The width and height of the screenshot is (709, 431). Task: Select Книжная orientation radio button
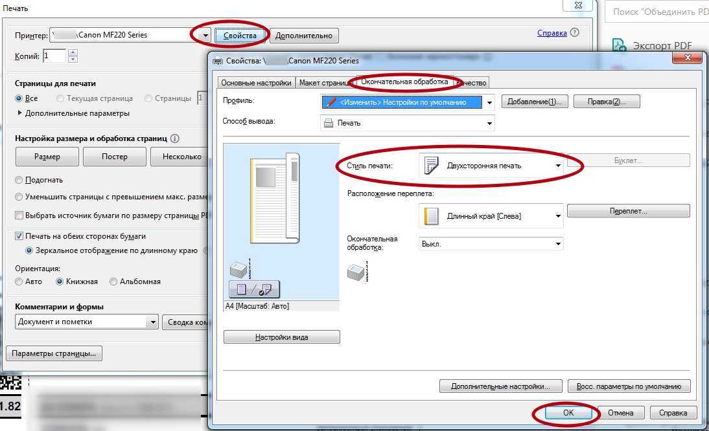pos(59,282)
